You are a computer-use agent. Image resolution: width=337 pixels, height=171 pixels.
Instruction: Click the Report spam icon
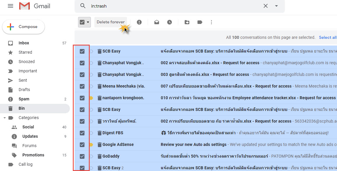click(x=139, y=22)
